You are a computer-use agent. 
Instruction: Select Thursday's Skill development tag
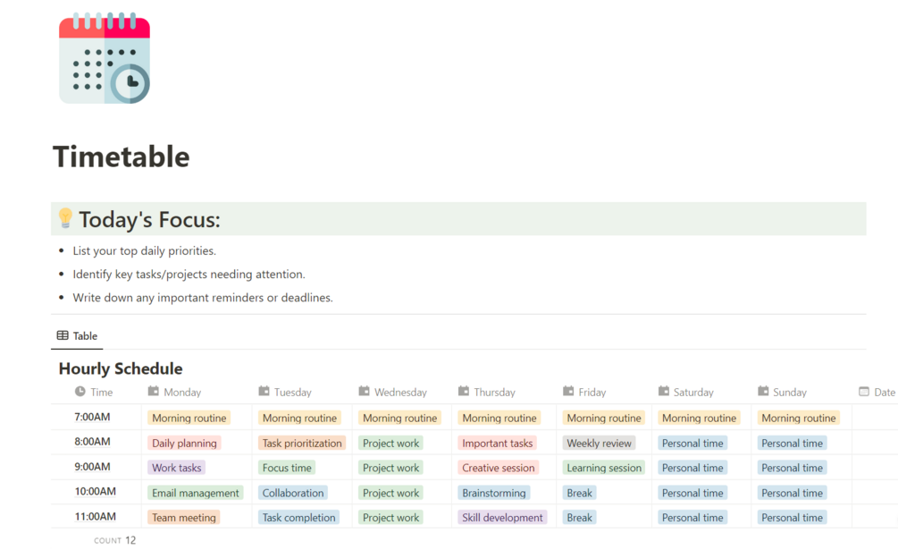click(502, 517)
